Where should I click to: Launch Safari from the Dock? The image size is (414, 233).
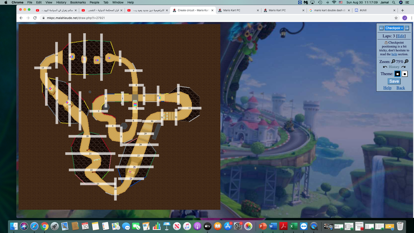tap(35, 226)
